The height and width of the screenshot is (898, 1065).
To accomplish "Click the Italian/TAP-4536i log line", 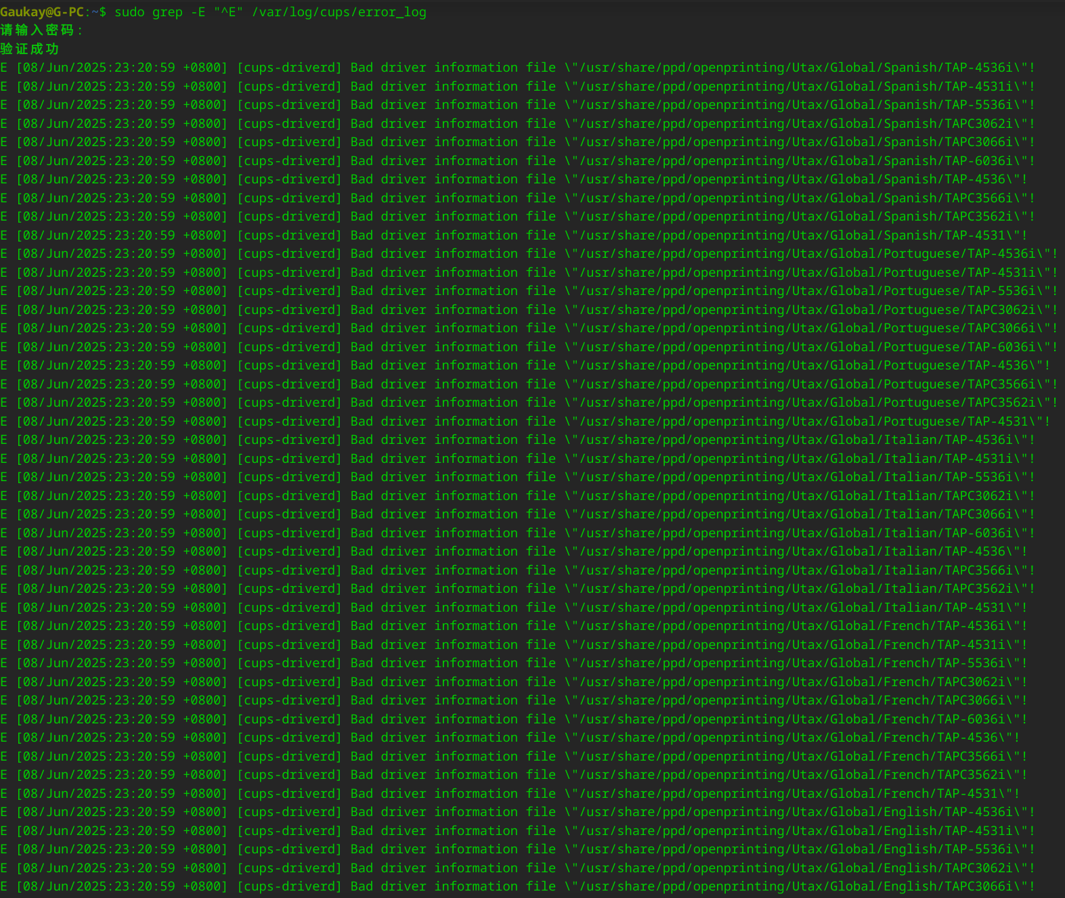I will (517, 440).
